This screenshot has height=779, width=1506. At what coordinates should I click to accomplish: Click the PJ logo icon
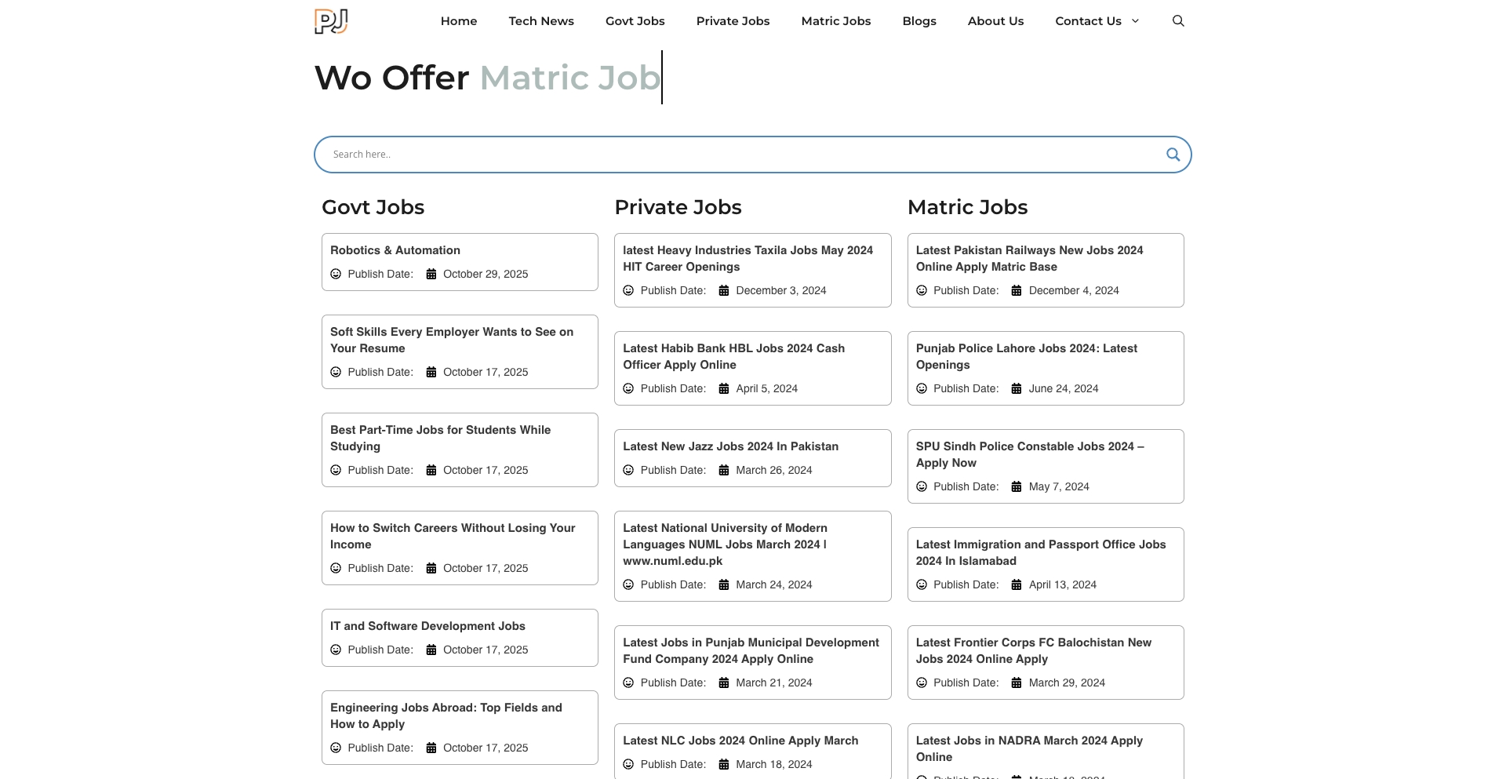[330, 21]
